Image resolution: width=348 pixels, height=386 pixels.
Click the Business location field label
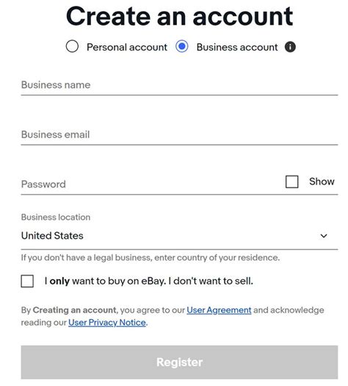56,217
